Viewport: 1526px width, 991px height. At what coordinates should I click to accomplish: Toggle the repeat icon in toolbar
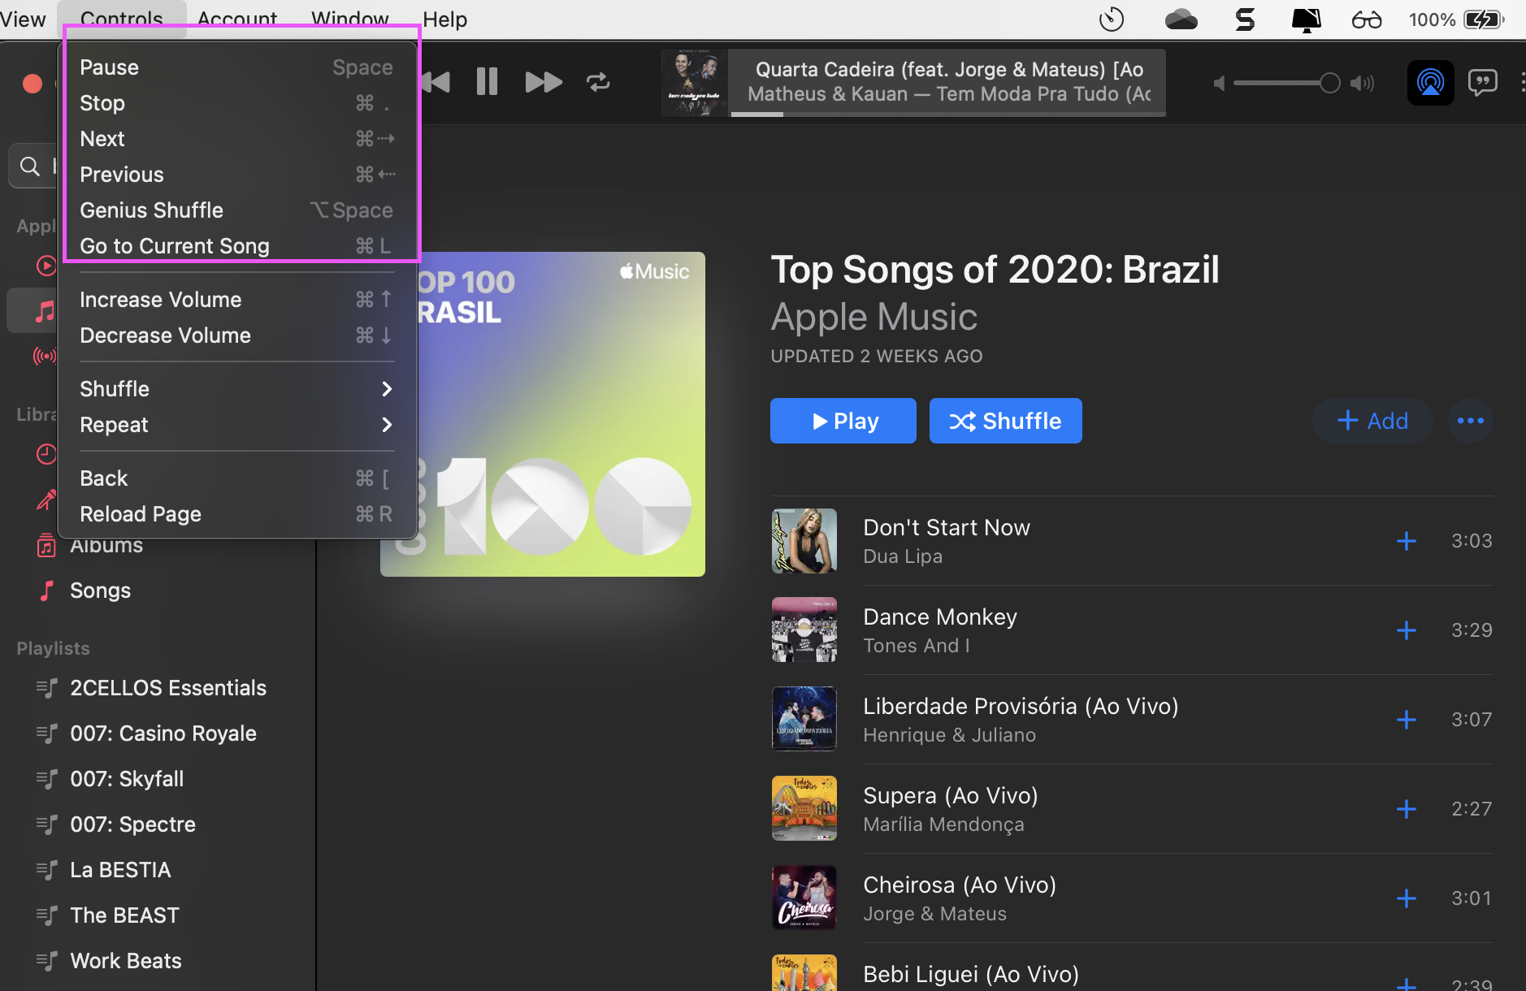tap(598, 82)
